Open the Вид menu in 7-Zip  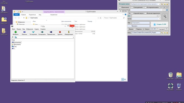24,29
